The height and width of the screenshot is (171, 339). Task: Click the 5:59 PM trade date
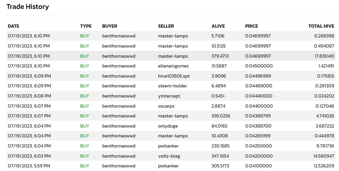(x=29, y=166)
